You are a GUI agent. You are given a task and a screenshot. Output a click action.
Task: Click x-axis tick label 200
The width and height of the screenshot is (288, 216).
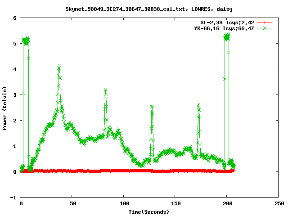[x=228, y=203]
